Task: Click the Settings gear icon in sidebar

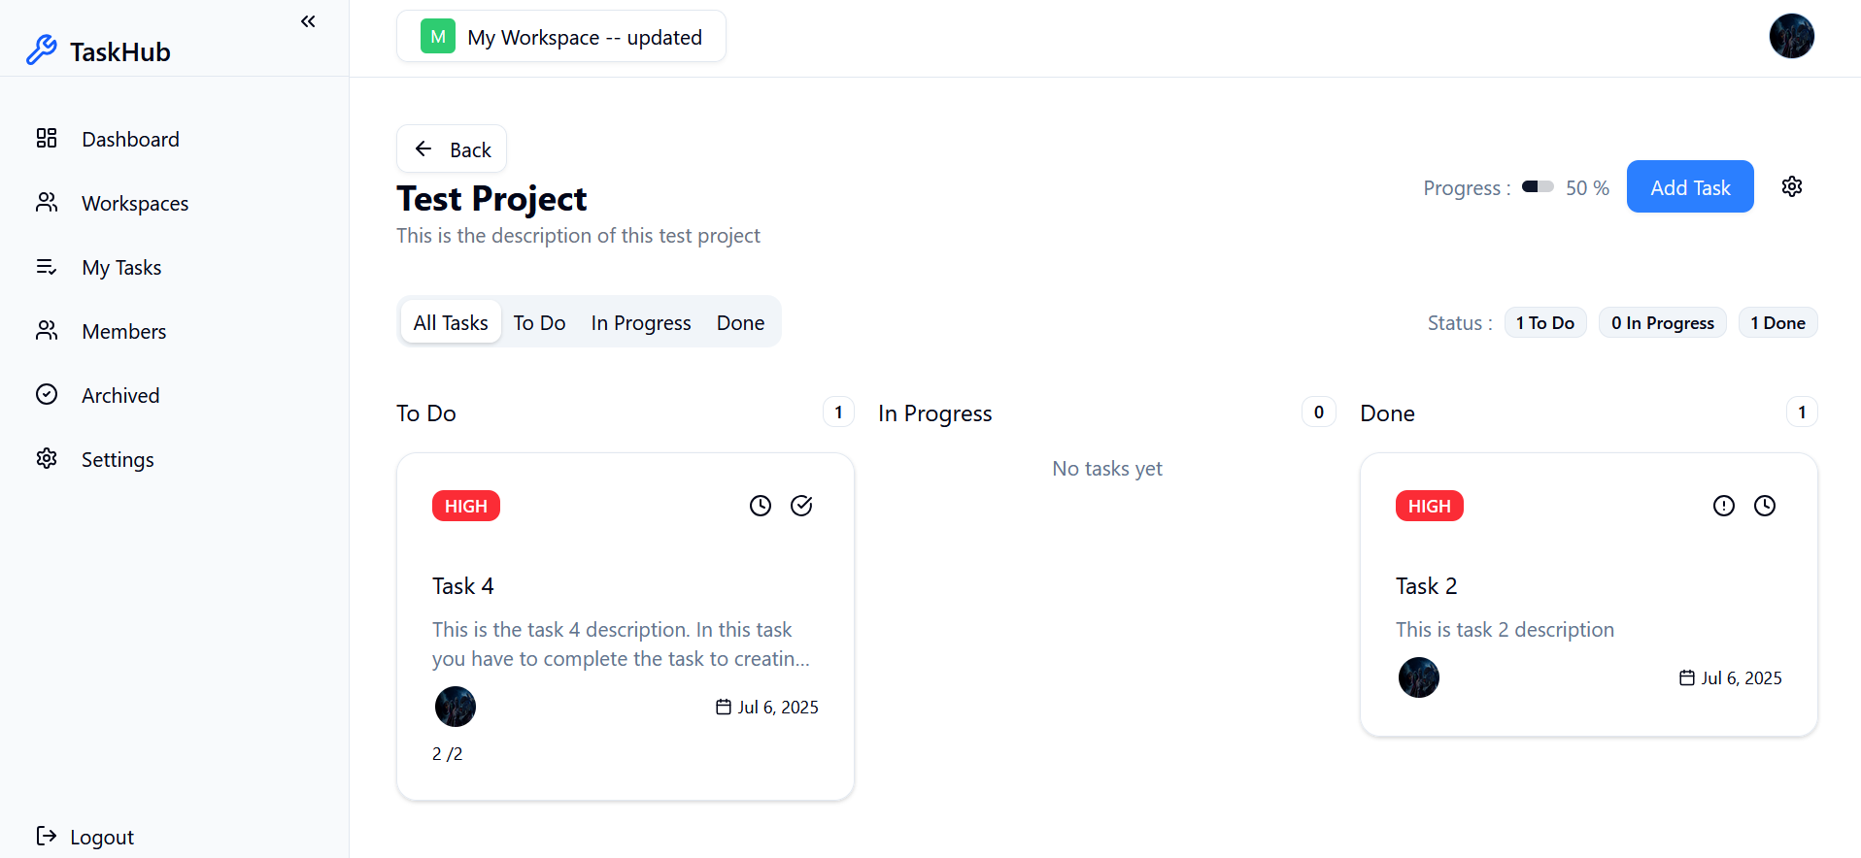Action: coord(47,458)
